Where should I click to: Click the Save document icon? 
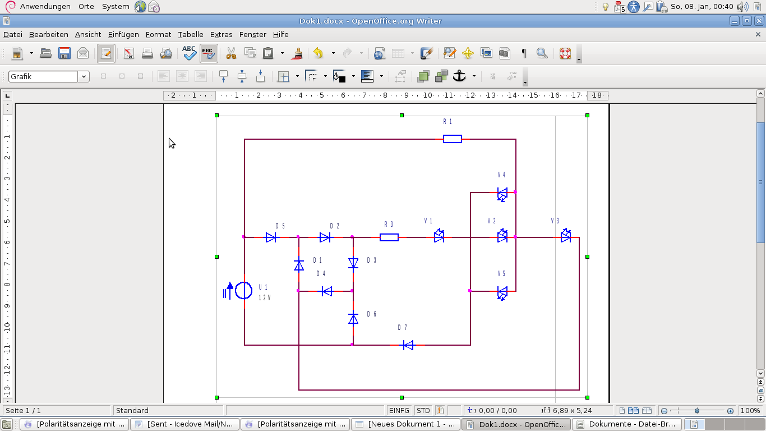[x=64, y=54]
